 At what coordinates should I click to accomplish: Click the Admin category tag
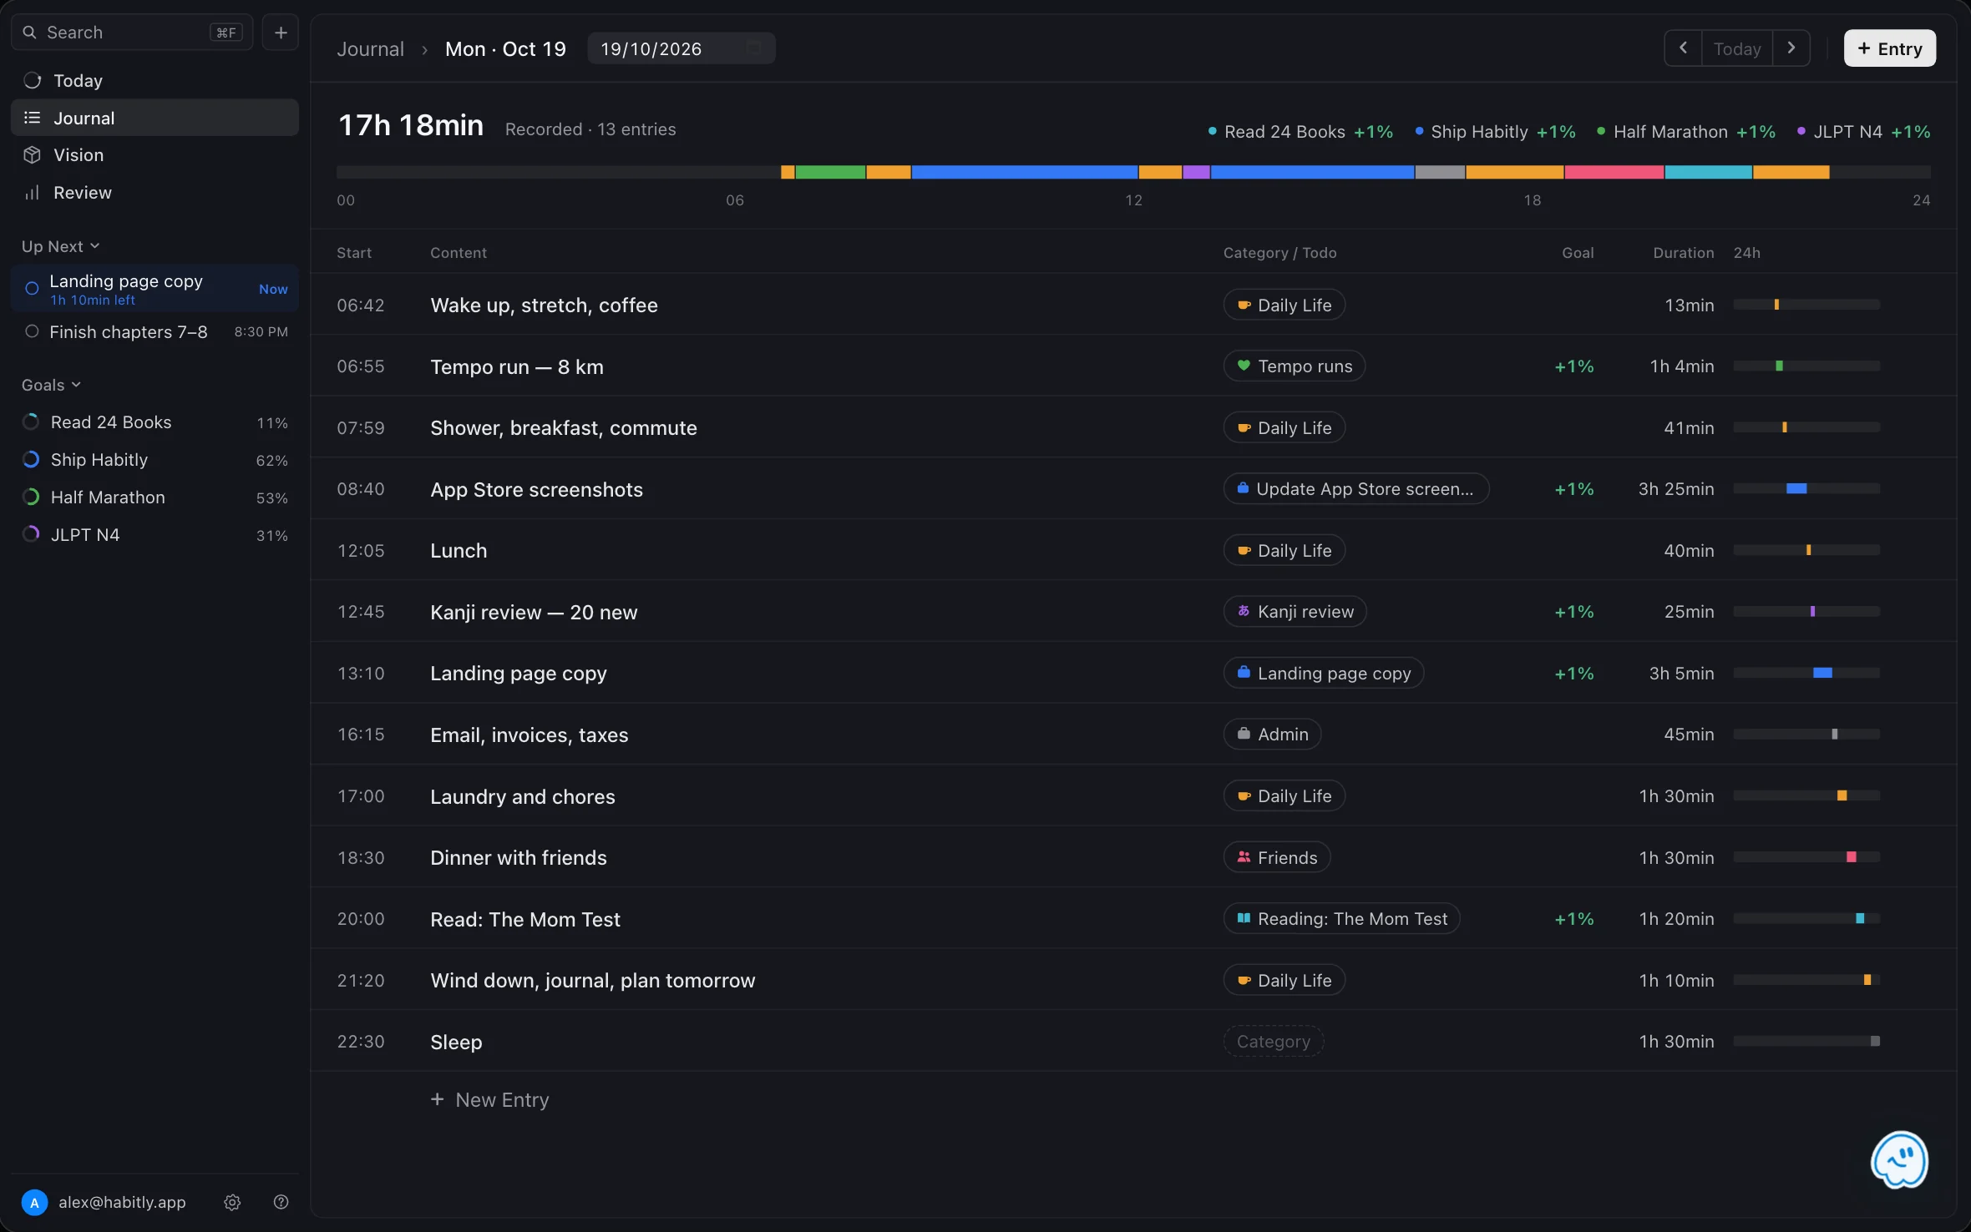coord(1273,735)
